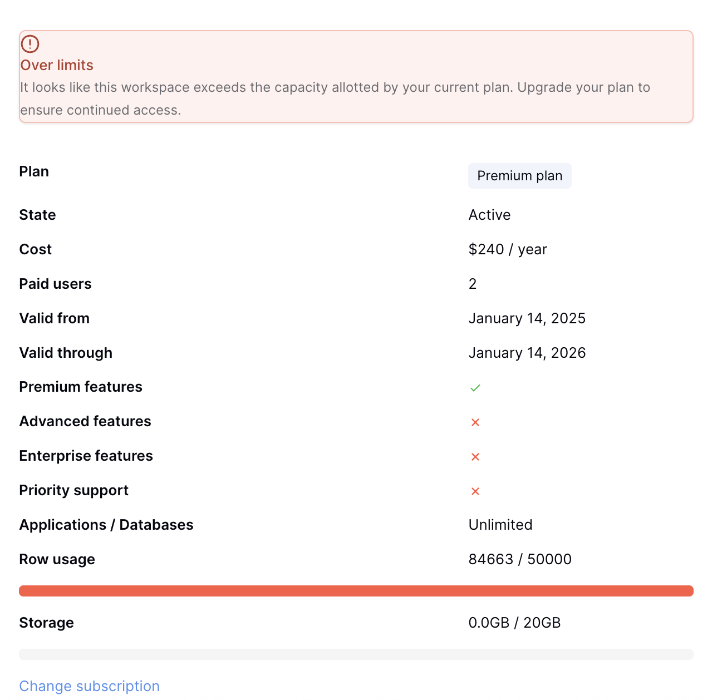Click the upgrade plan warning message text
This screenshot has width=727, height=700.
click(x=335, y=98)
